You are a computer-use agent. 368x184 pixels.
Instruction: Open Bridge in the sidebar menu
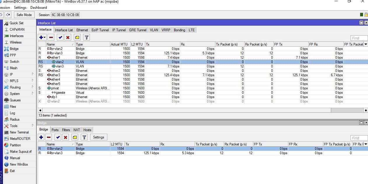14,49
